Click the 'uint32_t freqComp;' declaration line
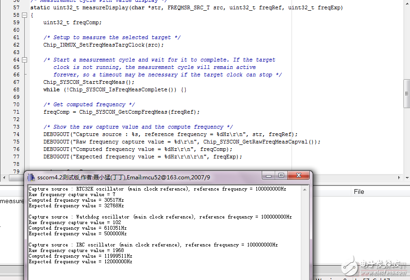The image size is (410, 280). tap(72, 22)
